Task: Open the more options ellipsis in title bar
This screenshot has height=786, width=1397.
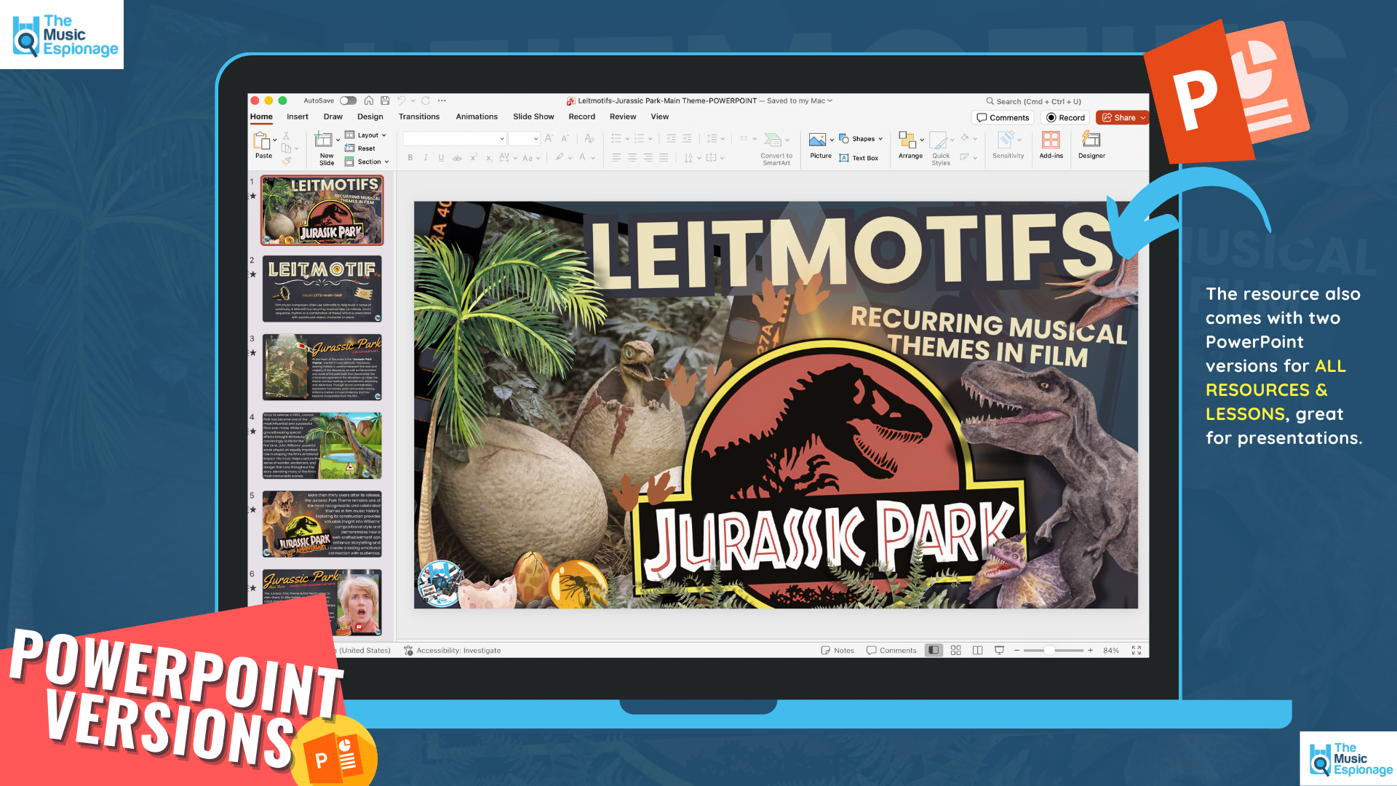Action: tap(442, 100)
